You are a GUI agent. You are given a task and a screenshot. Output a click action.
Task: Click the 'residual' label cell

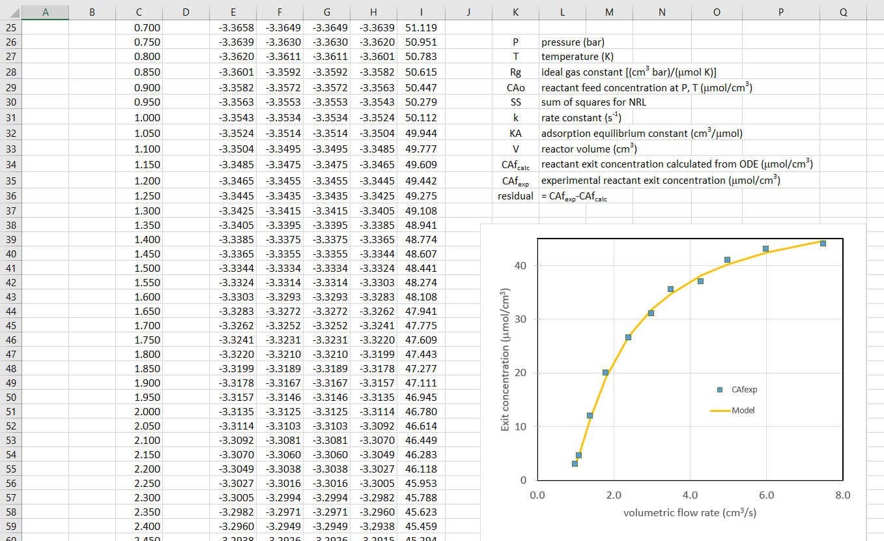click(x=515, y=196)
